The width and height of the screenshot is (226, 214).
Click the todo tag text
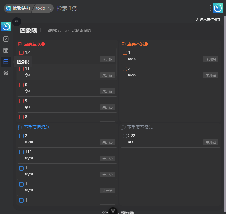41,8
